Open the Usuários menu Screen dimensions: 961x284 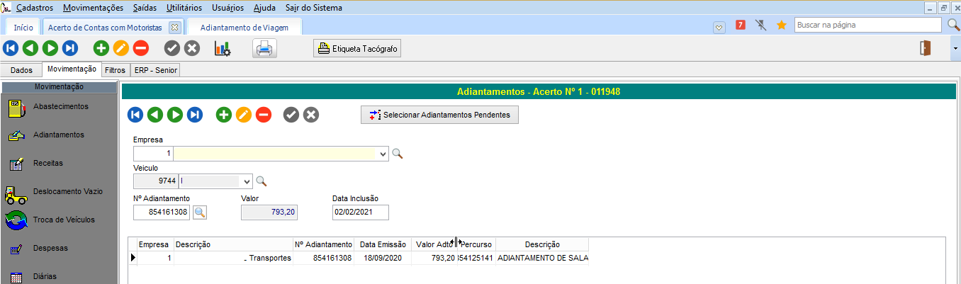coord(229,8)
